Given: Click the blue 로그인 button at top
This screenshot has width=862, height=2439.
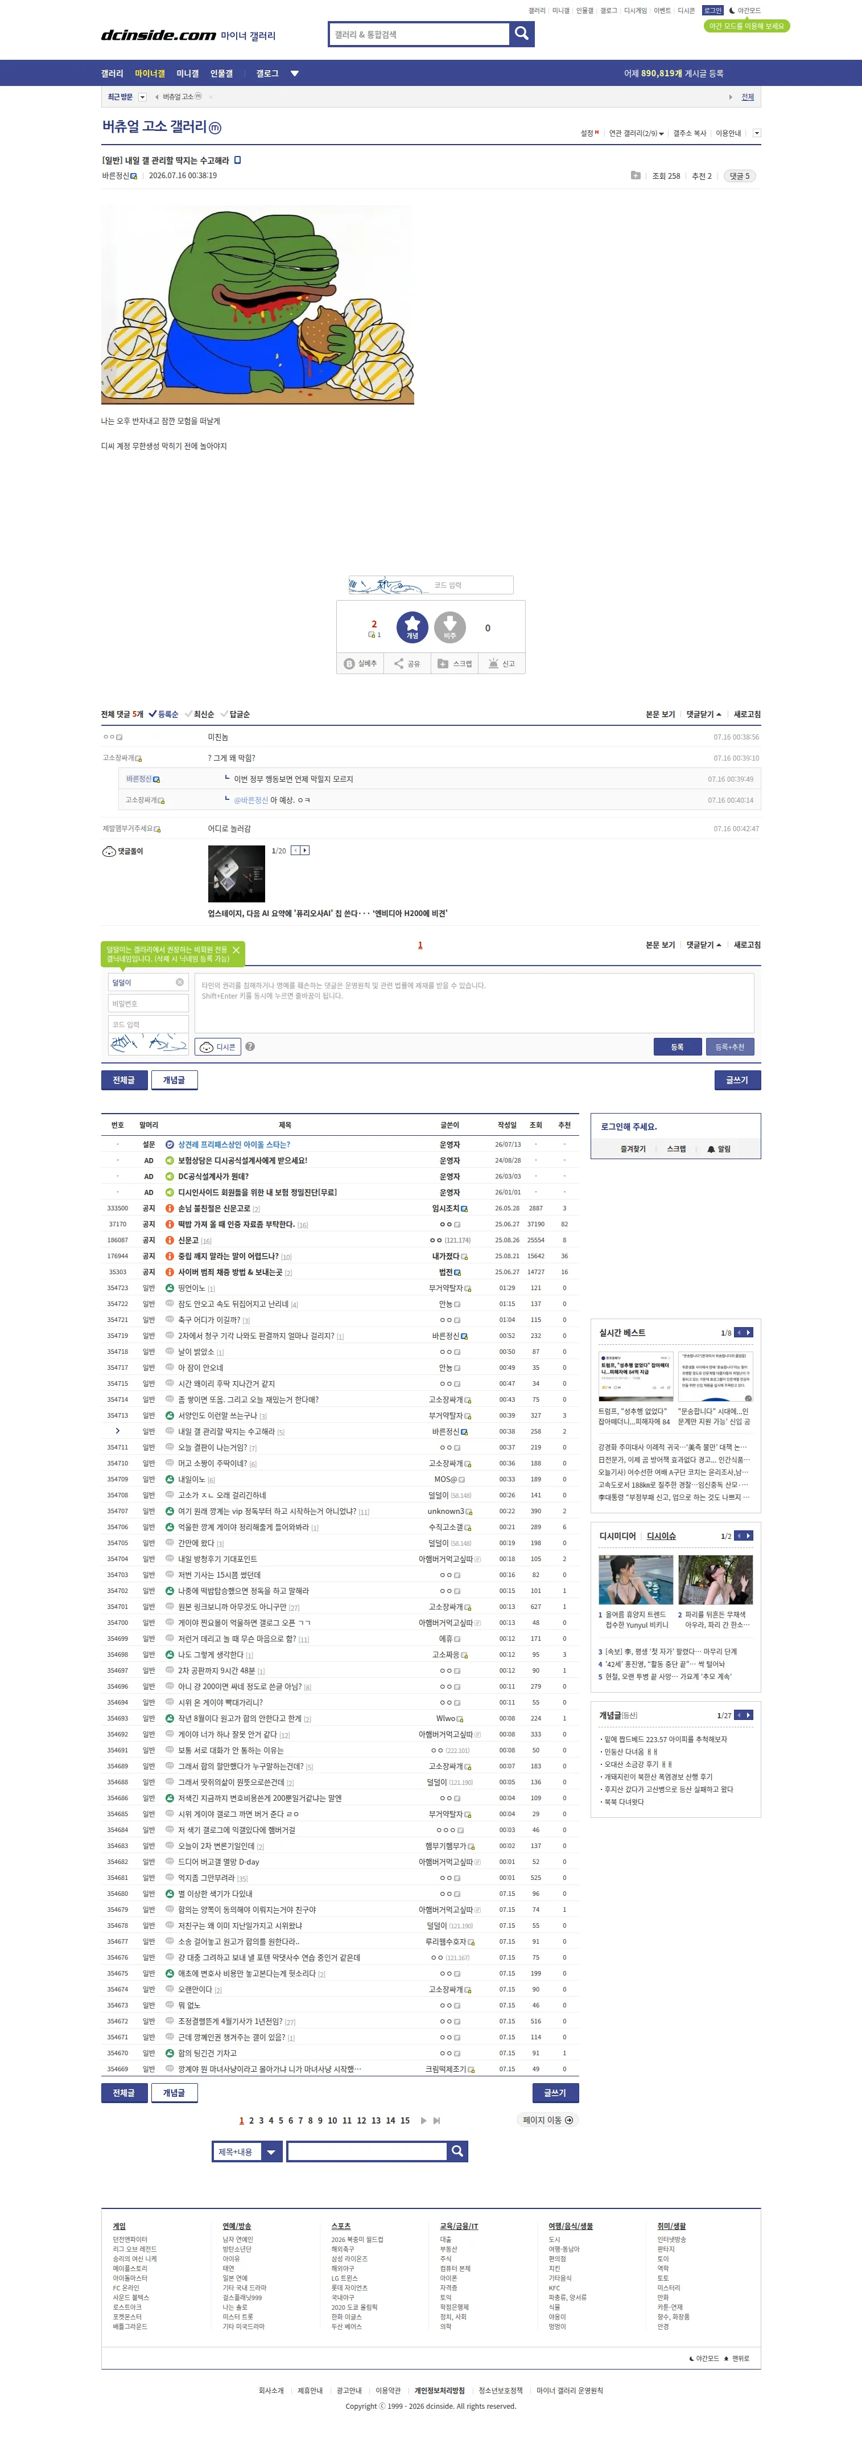Looking at the screenshot, I should click(712, 10).
